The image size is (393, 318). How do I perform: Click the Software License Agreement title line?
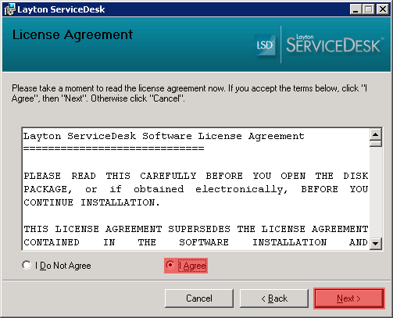point(164,136)
